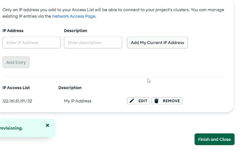Click the Add Entry button

pyautogui.click(x=16, y=62)
